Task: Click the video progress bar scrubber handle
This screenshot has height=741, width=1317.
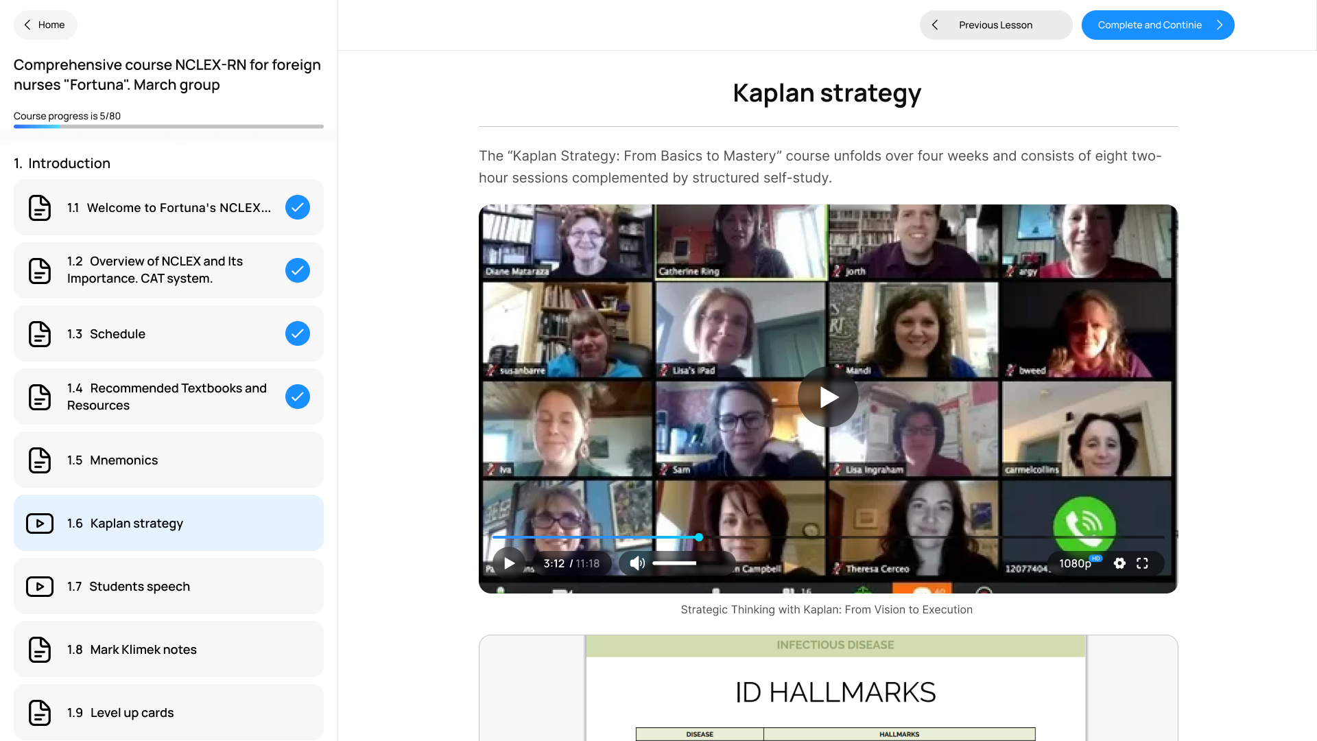Action: click(x=699, y=537)
